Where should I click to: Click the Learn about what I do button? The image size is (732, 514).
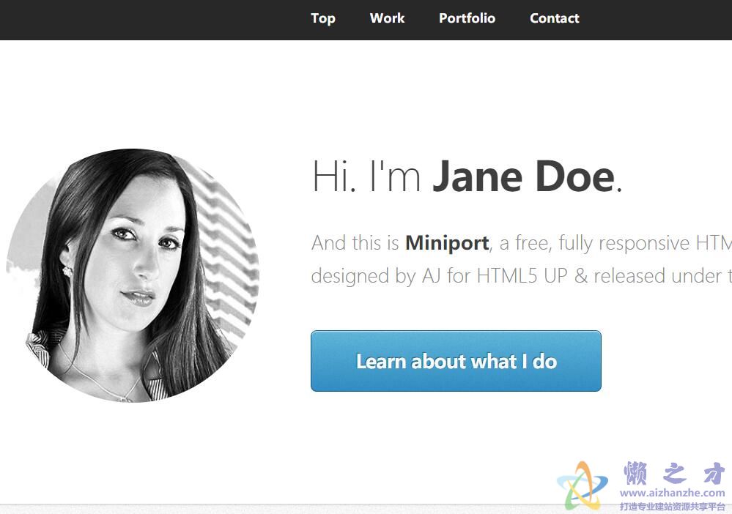point(456,361)
